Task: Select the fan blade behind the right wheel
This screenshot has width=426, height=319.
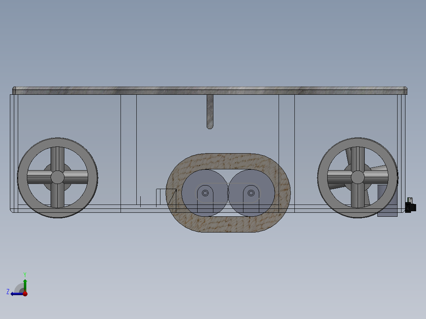Action: (379, 168)
